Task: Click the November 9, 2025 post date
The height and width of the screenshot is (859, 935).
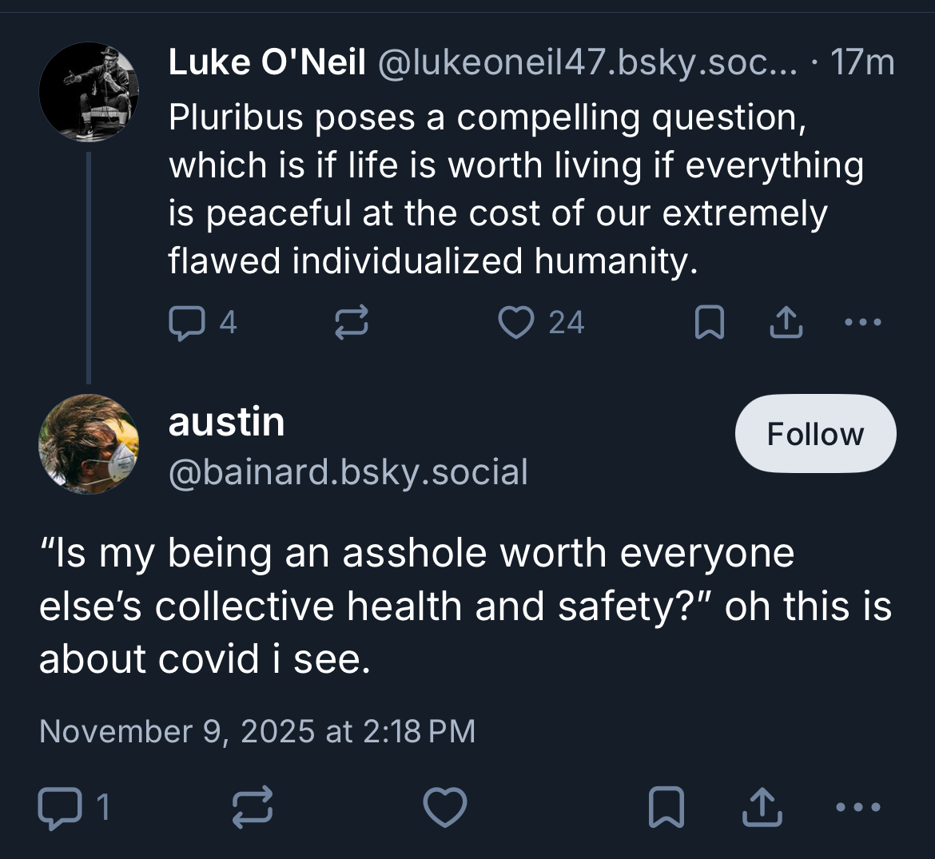Action: 257,731
